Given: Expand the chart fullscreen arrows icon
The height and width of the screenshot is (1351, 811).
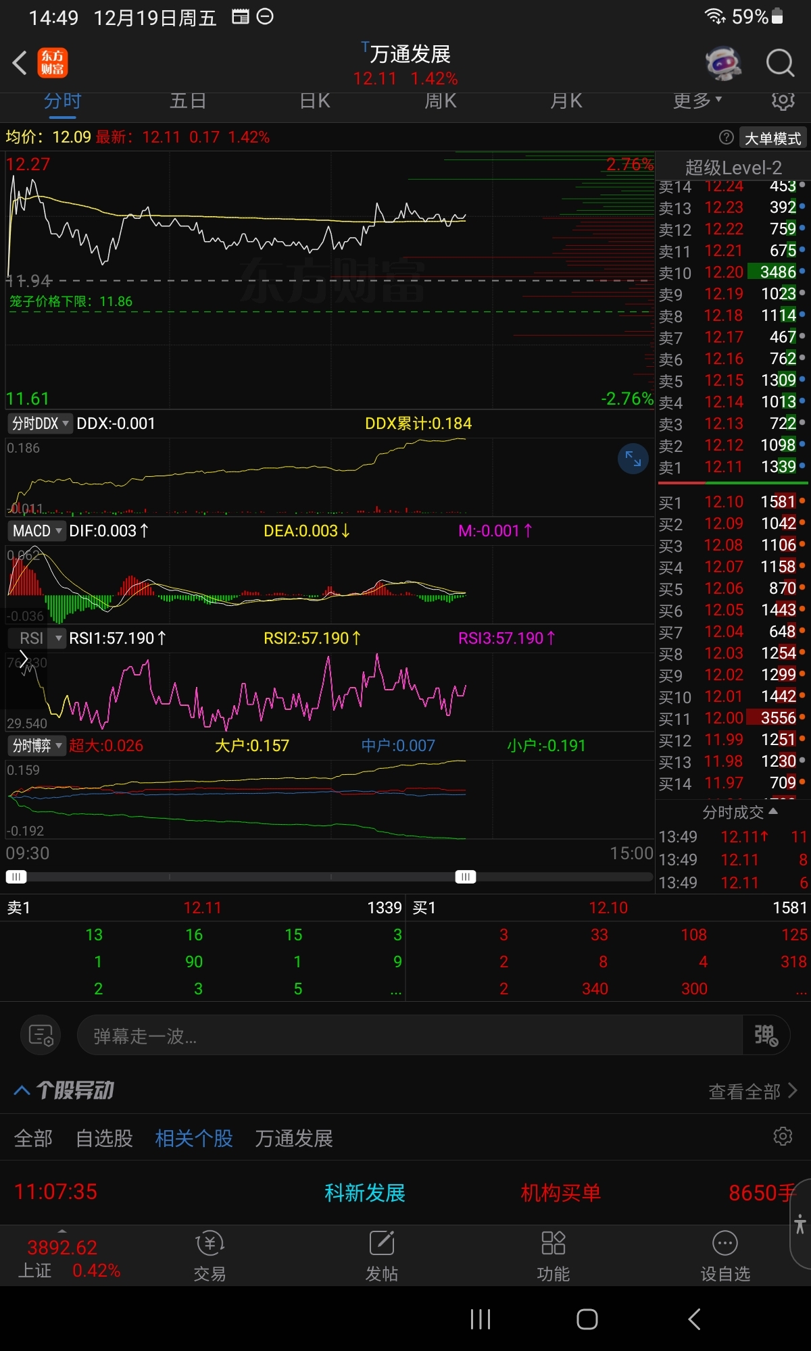Looking at the screenshot, I should [633, 459].
